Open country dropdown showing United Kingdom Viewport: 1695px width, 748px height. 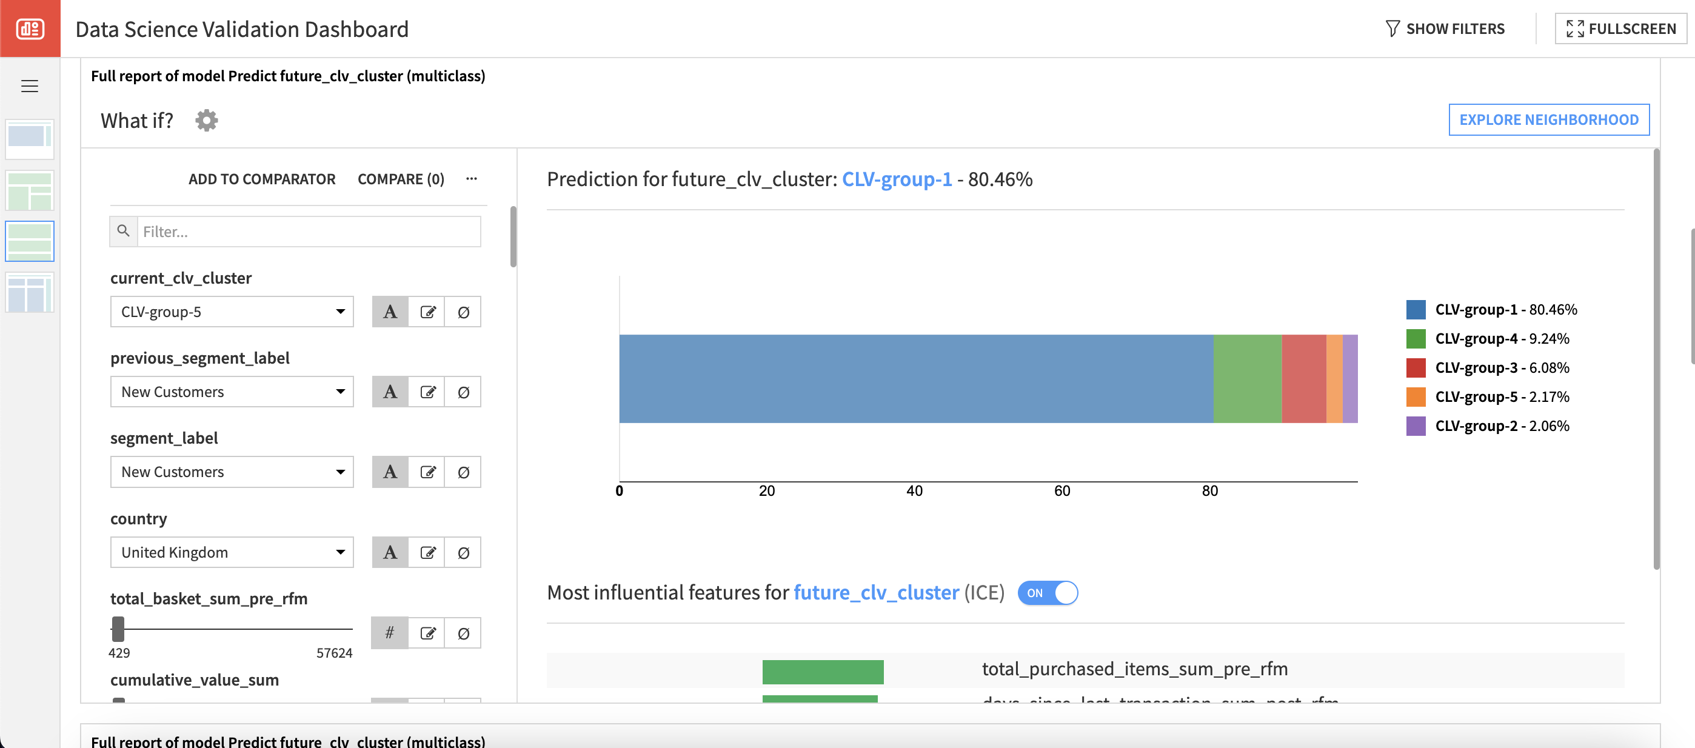pos(232,553)
